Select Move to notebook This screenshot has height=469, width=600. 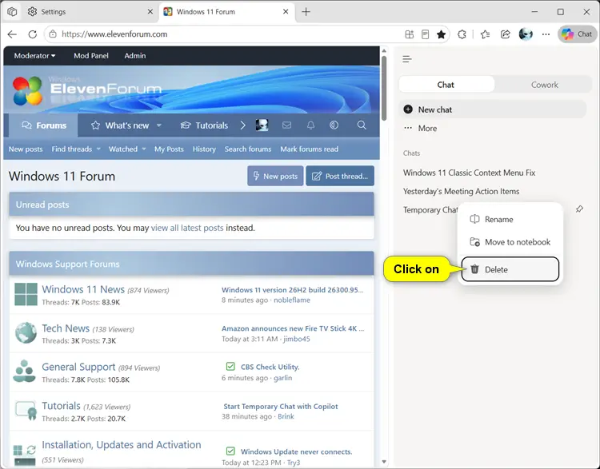[x=510, y=242]
